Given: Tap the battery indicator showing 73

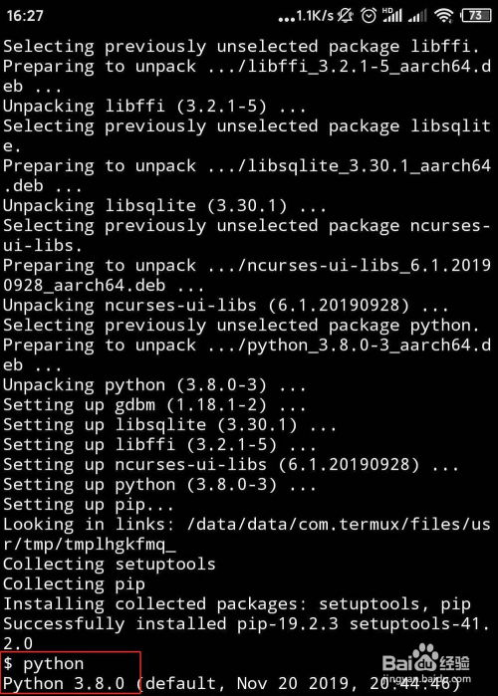Looking at the screenshot, I should 476,16.
